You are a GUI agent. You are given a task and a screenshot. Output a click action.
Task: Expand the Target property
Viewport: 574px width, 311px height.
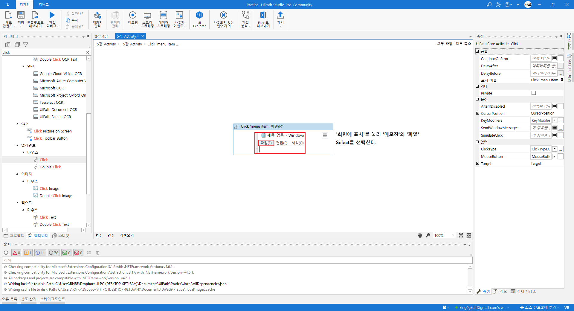pos(478,164)
